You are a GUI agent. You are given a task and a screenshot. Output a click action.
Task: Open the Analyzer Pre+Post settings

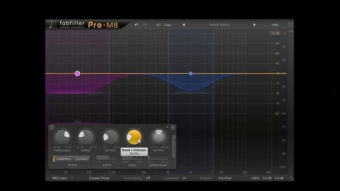coord(225,178)
